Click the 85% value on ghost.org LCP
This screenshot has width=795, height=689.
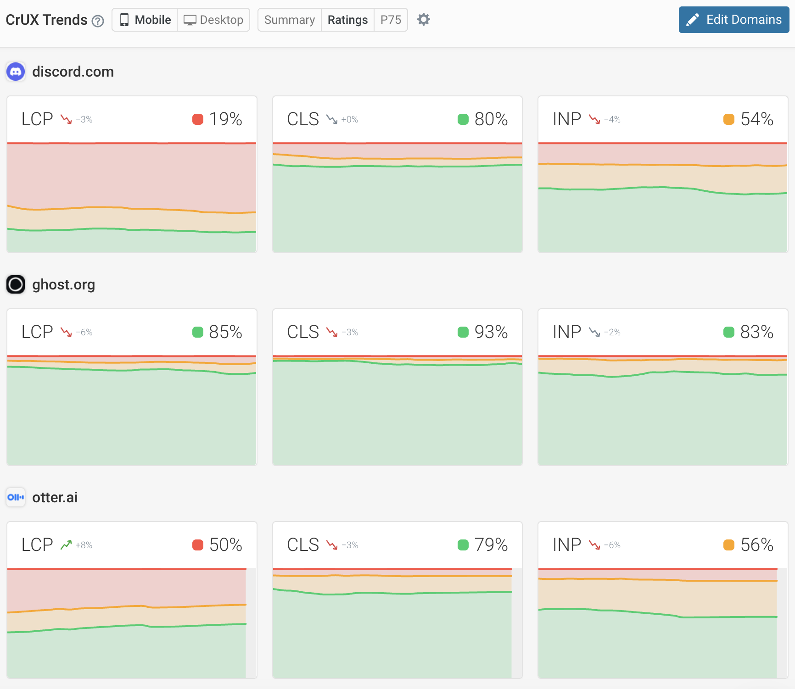tap(225, 332)
